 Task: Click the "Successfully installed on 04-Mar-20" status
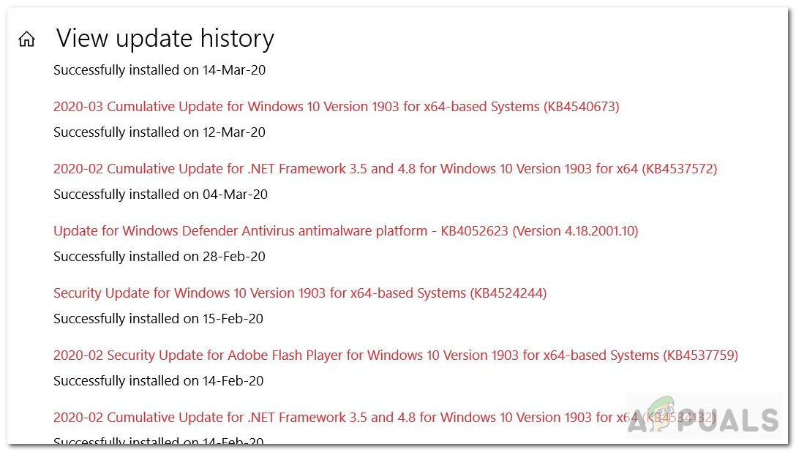tap(160, 195)
